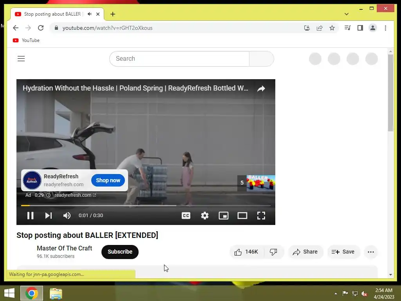Viewport: 401px width, 301px height.
Task: Show hidden tray icons arrow
Action: coord(336,294)
